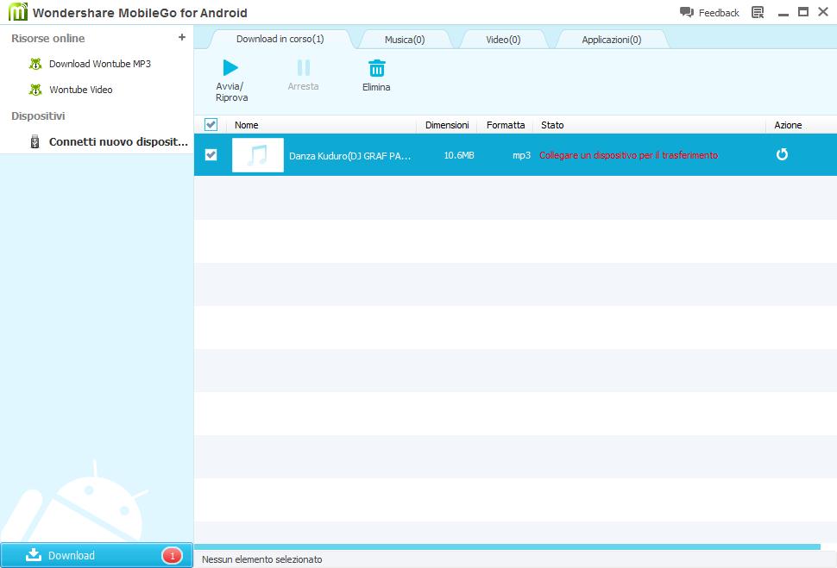Sort by Formatta column header
The image size is (837, 568).
[x=505, y=125]
